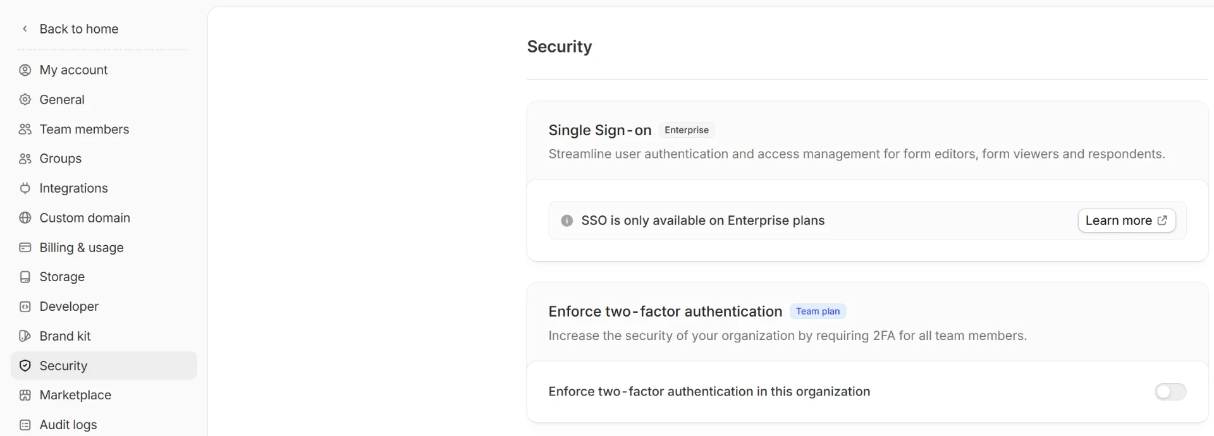The height and width of the screenshot is (436, 1214).
Task: Click the Custom domain globe icon
Action: 25,218
